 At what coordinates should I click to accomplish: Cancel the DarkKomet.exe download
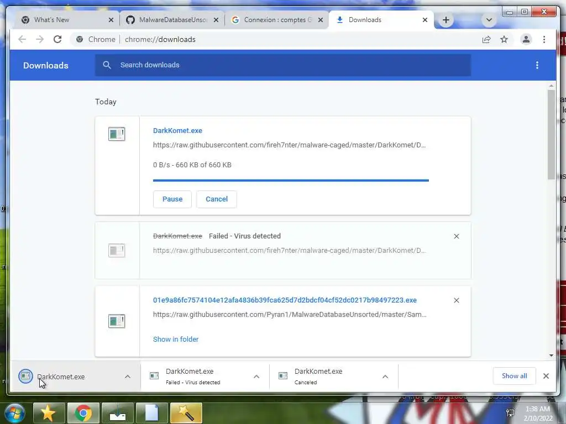point(217,199)
